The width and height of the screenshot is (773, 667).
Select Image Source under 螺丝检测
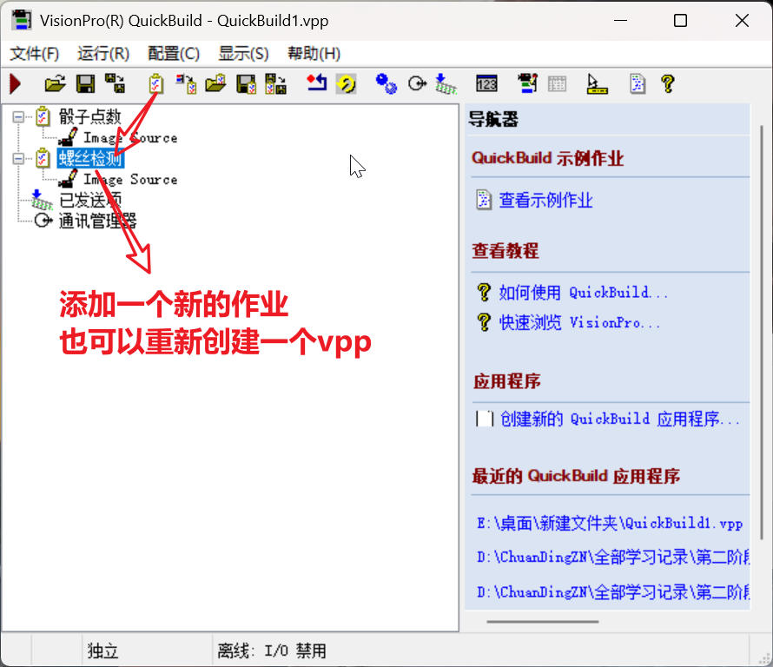(130, 180)
